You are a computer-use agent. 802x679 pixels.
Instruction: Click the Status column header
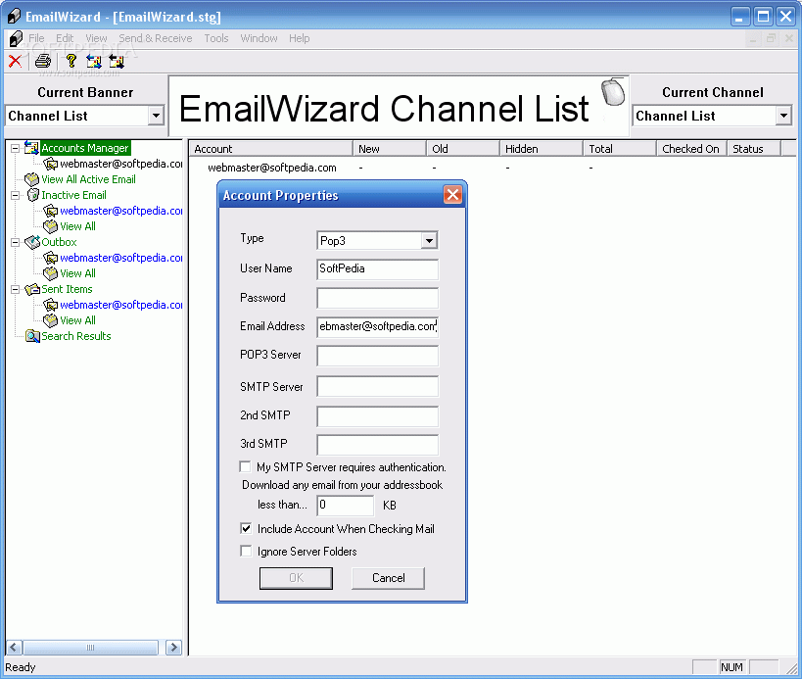pos(753,148)
